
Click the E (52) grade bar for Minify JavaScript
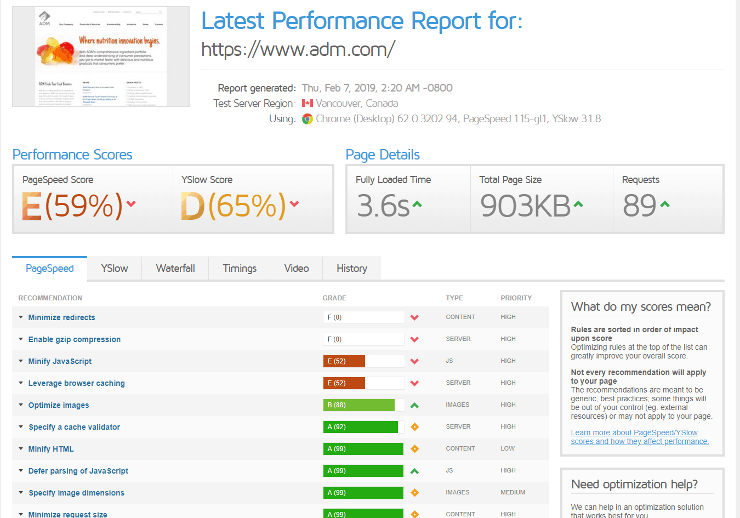363,361
